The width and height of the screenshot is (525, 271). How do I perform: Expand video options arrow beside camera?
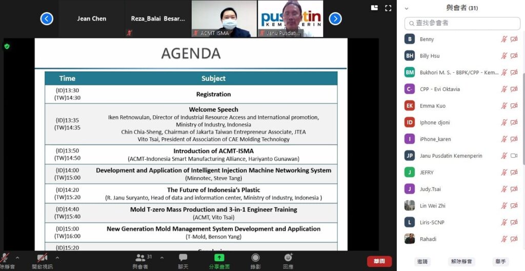tap(57, 257)
